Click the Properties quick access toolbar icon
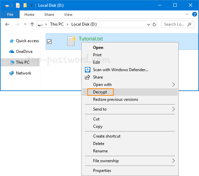 tap(18, 5)
